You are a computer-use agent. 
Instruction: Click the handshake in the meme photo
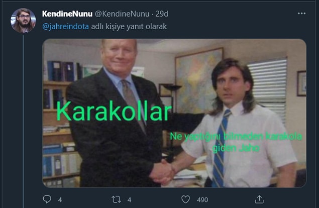click(x=163, y=172)
